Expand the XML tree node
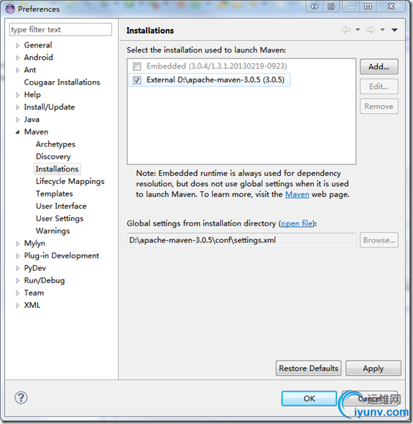The height and width of the screenshot is (424, 413). click(x=18, y=306)
